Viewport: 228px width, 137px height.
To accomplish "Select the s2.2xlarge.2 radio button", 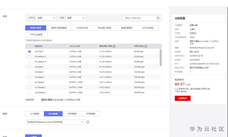I will pos(29,88).
